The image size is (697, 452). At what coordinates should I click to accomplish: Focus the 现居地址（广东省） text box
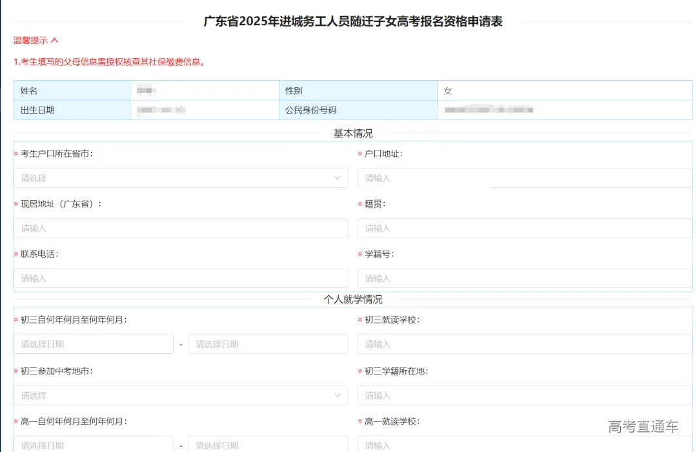(x=181, y=229)
